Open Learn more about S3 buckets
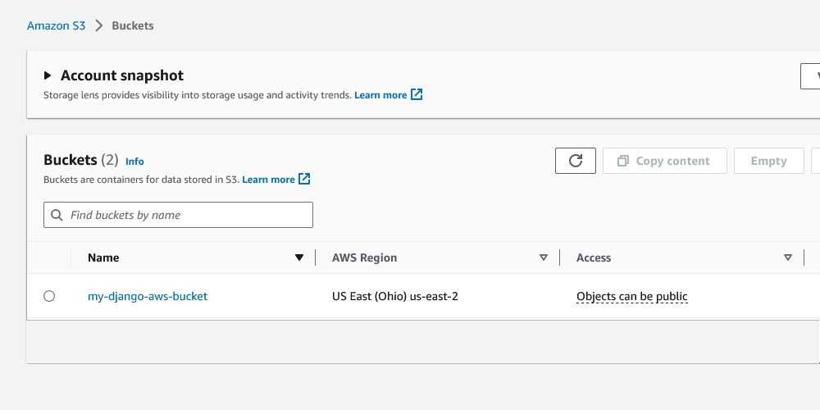The height and width of the screenshot is (410, 820). [268, 180]
